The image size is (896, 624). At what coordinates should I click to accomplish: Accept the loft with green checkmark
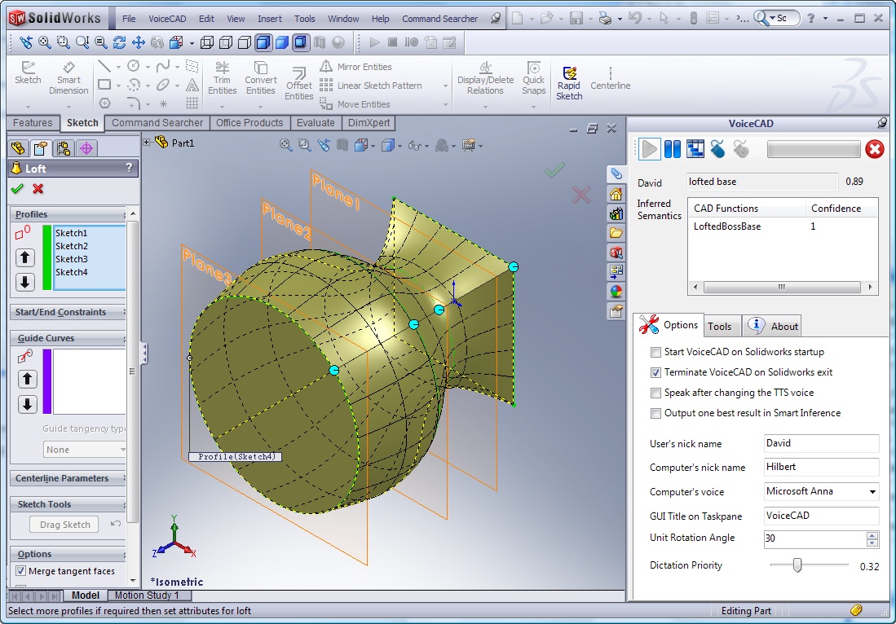click(x=17, y=189)
